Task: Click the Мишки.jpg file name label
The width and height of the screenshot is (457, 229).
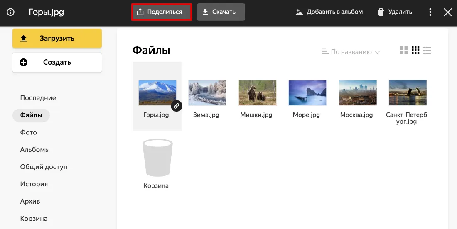Action: tap(256, 115)
